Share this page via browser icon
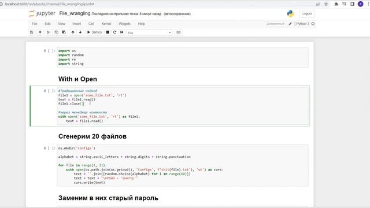370x208 pixels. click(318, 4)
